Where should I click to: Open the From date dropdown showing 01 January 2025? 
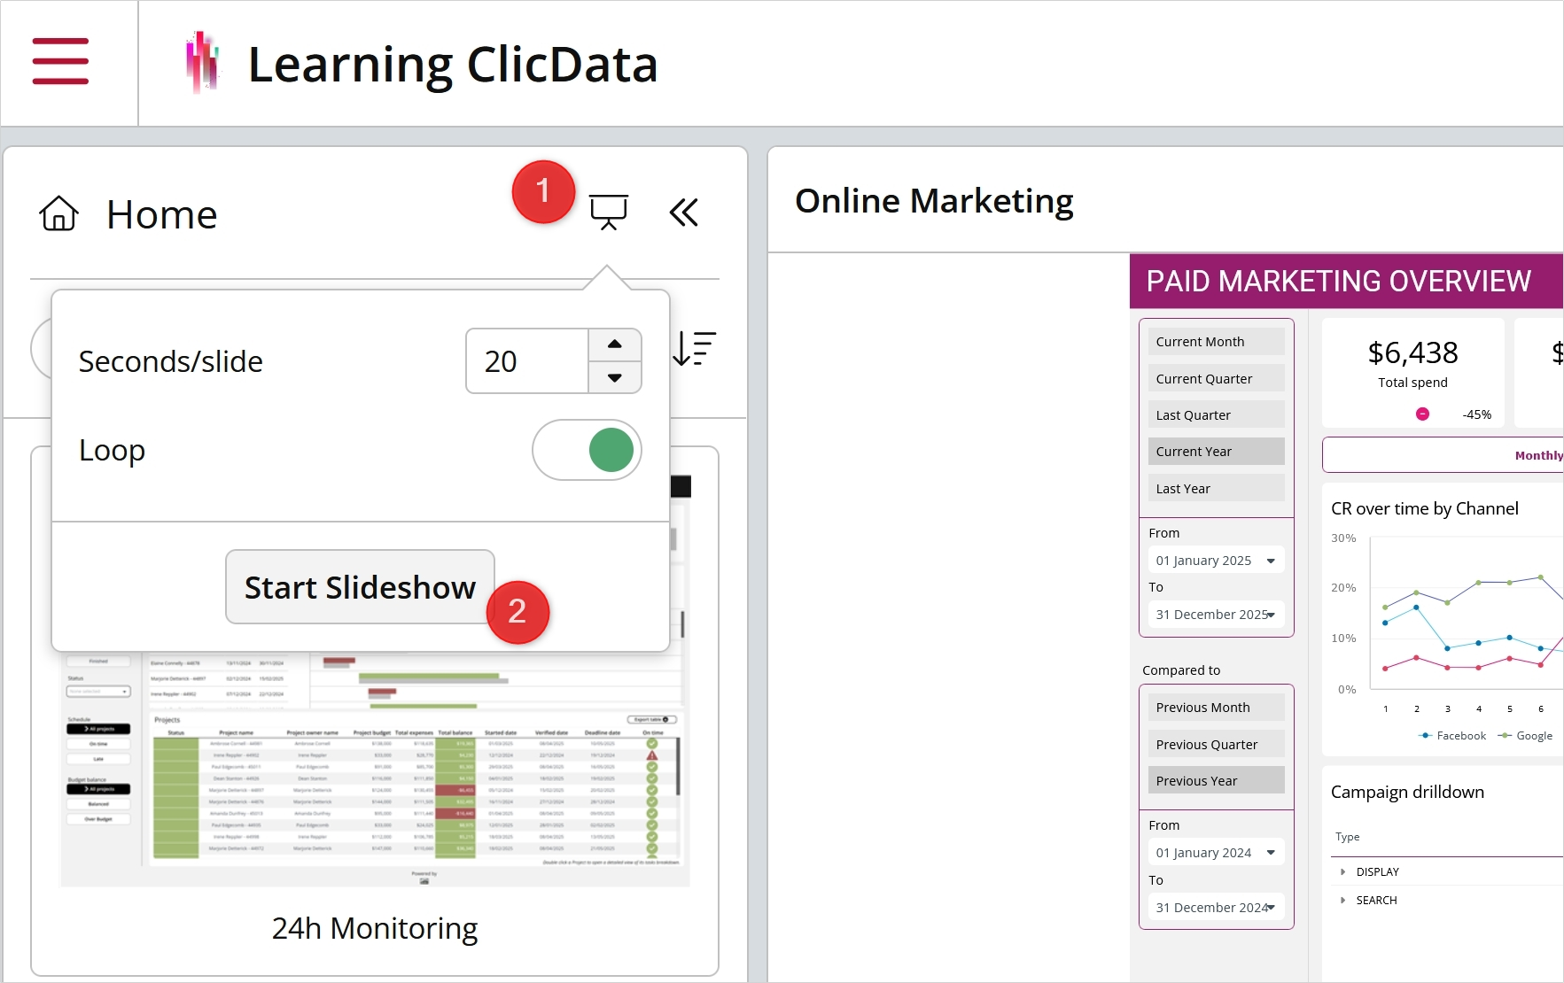coord(1216,560)
